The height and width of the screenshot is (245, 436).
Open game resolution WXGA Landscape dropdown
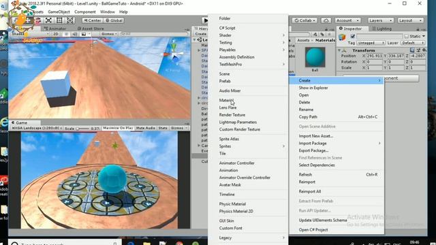[x=36, y=128]
